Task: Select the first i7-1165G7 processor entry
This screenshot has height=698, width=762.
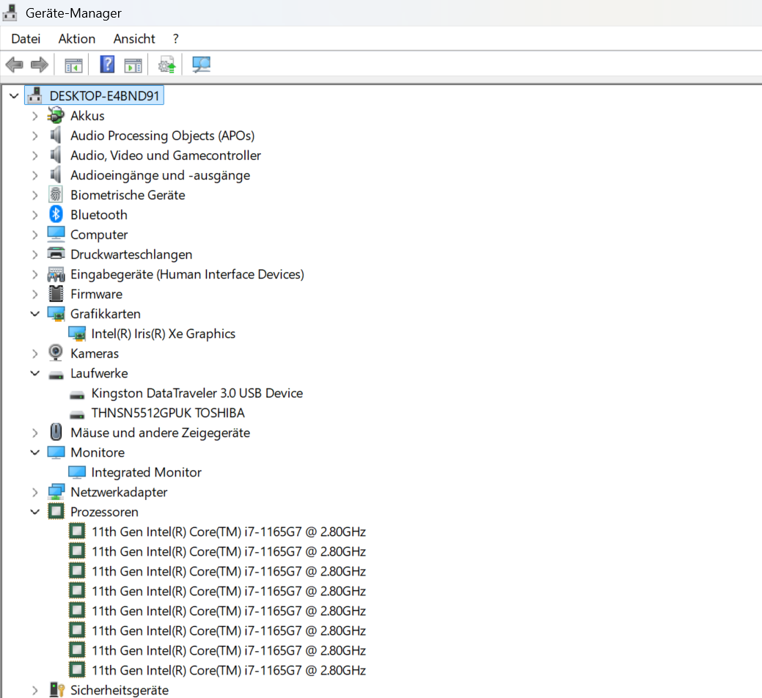Action: 228,532
